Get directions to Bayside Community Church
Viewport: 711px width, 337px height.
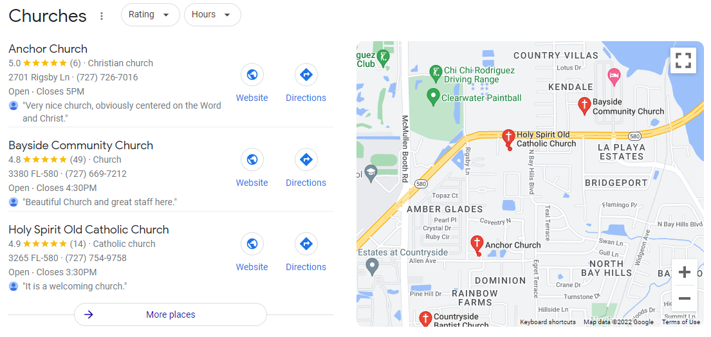[x=306, y=159]
